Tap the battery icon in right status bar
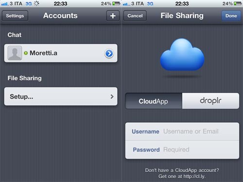The image size is (243, 182). pos(238,3)
